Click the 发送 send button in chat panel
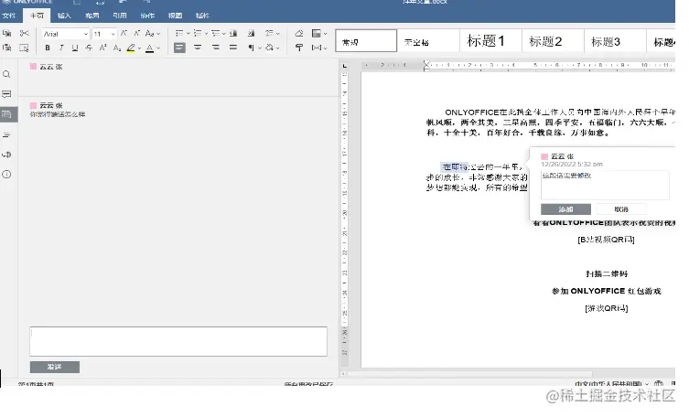 pyautogui.click(x=55, y=367)
